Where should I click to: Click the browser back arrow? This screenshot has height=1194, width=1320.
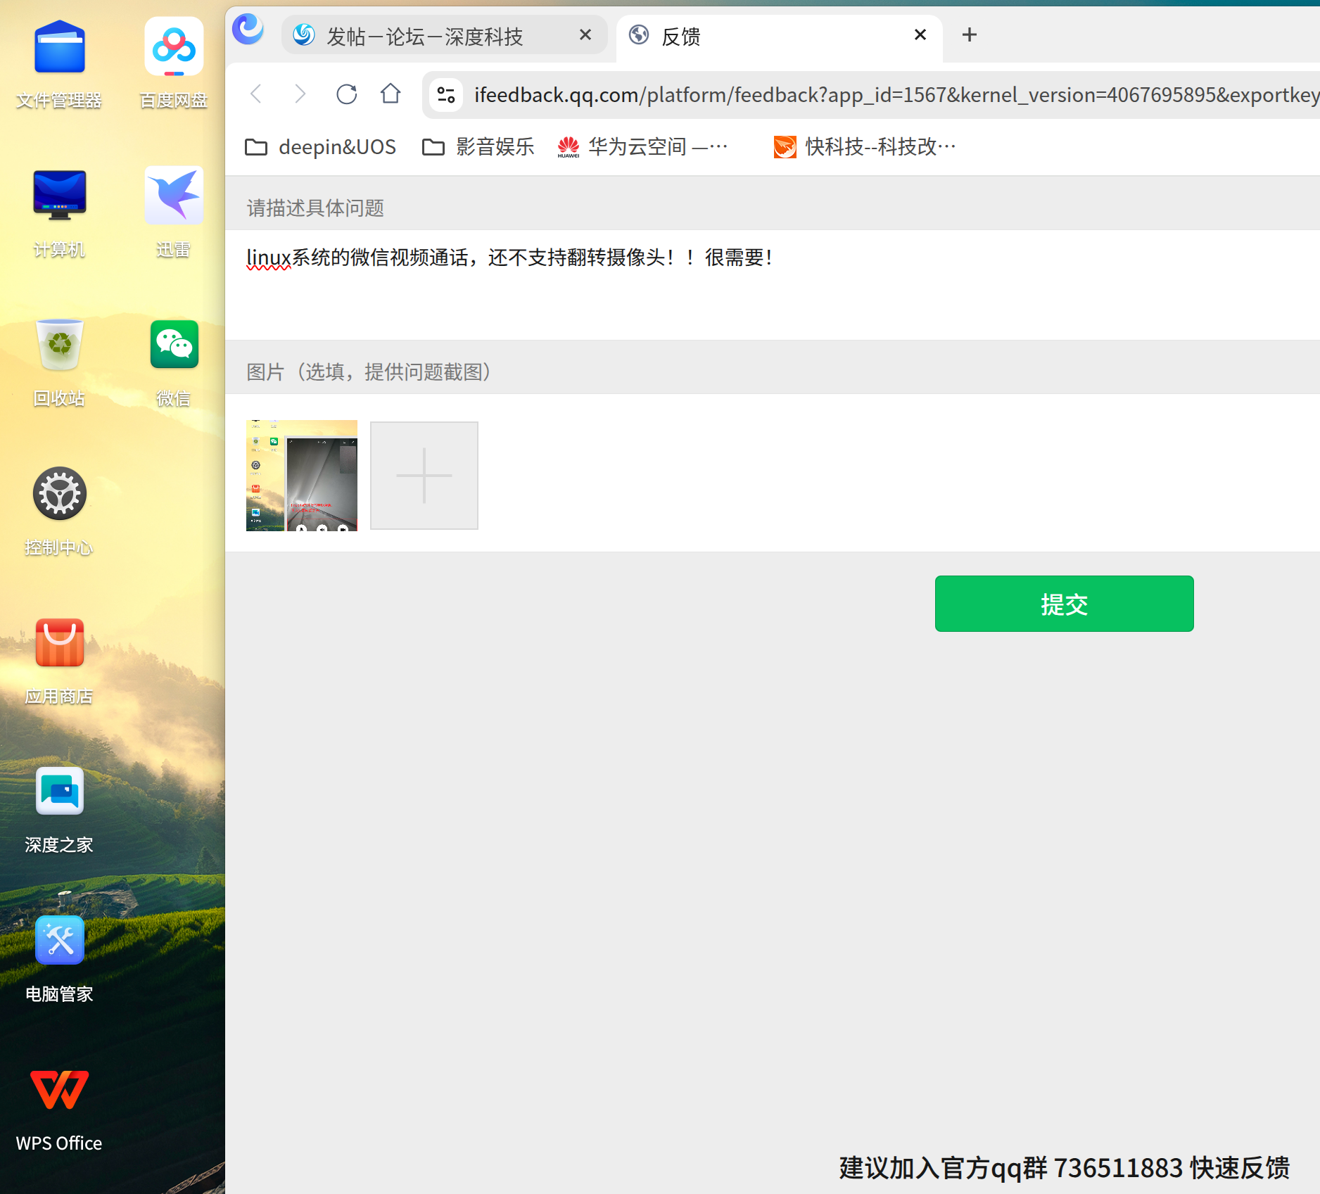[257, 94]
